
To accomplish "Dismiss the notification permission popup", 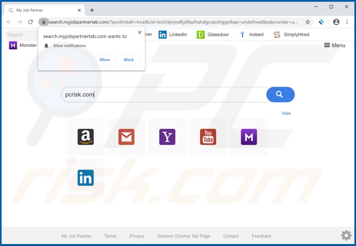I will pyautogui.click(x=140, y=32).
